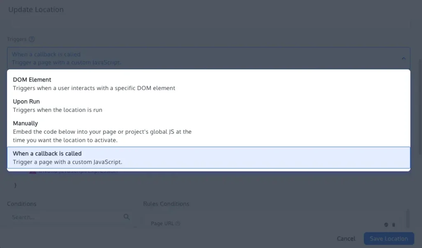Click the Update Location dialog title

point(36,9)
